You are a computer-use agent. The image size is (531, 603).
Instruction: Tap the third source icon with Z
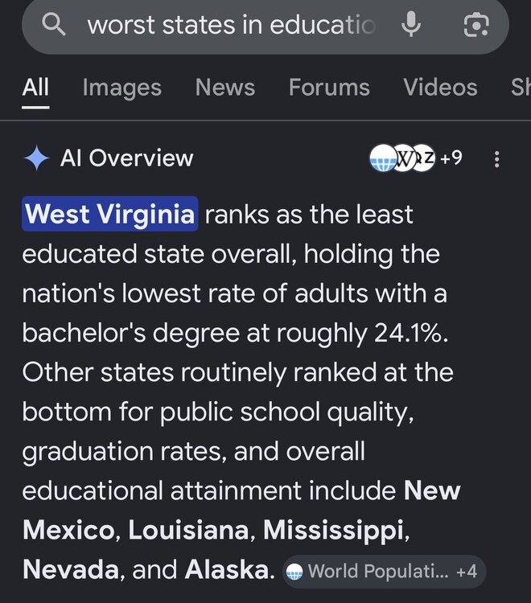click(x=423, y=158)
